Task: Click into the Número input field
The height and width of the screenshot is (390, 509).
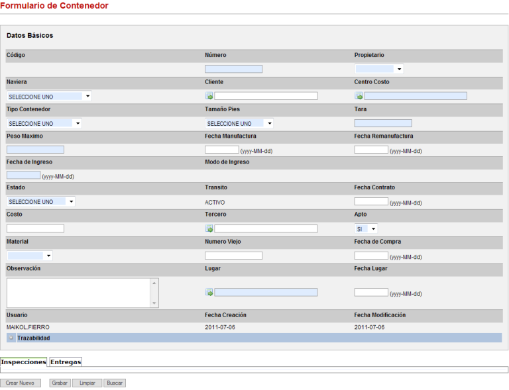Action: pos(233,69)
